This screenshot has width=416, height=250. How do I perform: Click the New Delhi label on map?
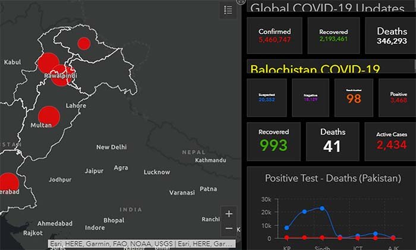click(x=112, y=147)
